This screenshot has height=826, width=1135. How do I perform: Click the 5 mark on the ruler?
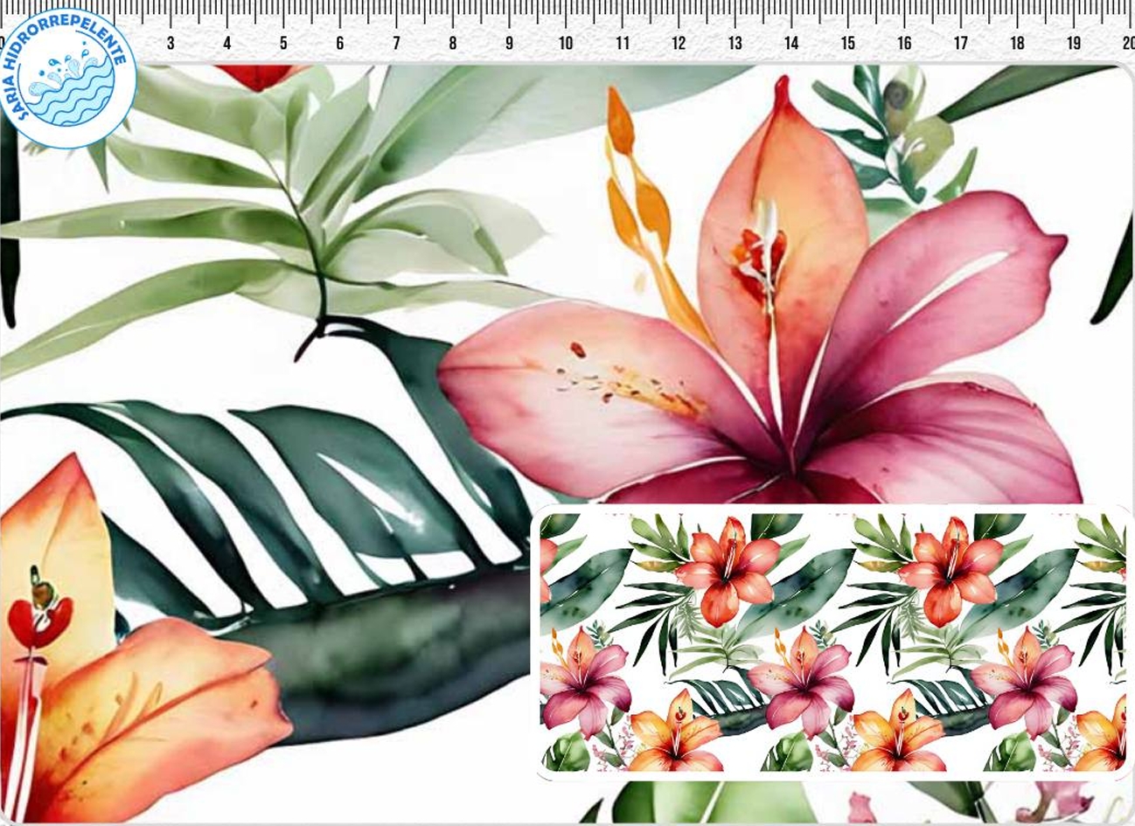(x=283, y=43)
